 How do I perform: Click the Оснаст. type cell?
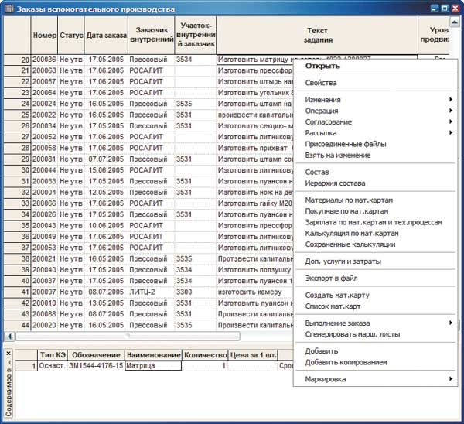(x=53, y=366)
